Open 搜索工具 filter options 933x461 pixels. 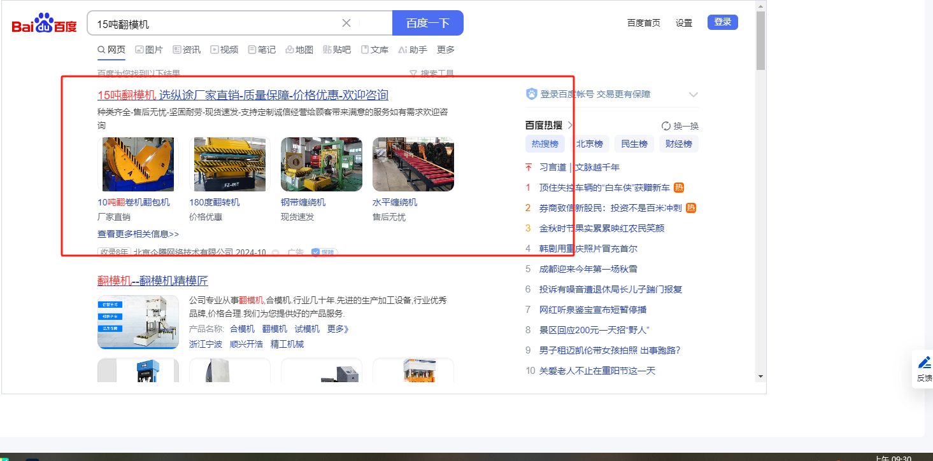(x=432, y=74)
